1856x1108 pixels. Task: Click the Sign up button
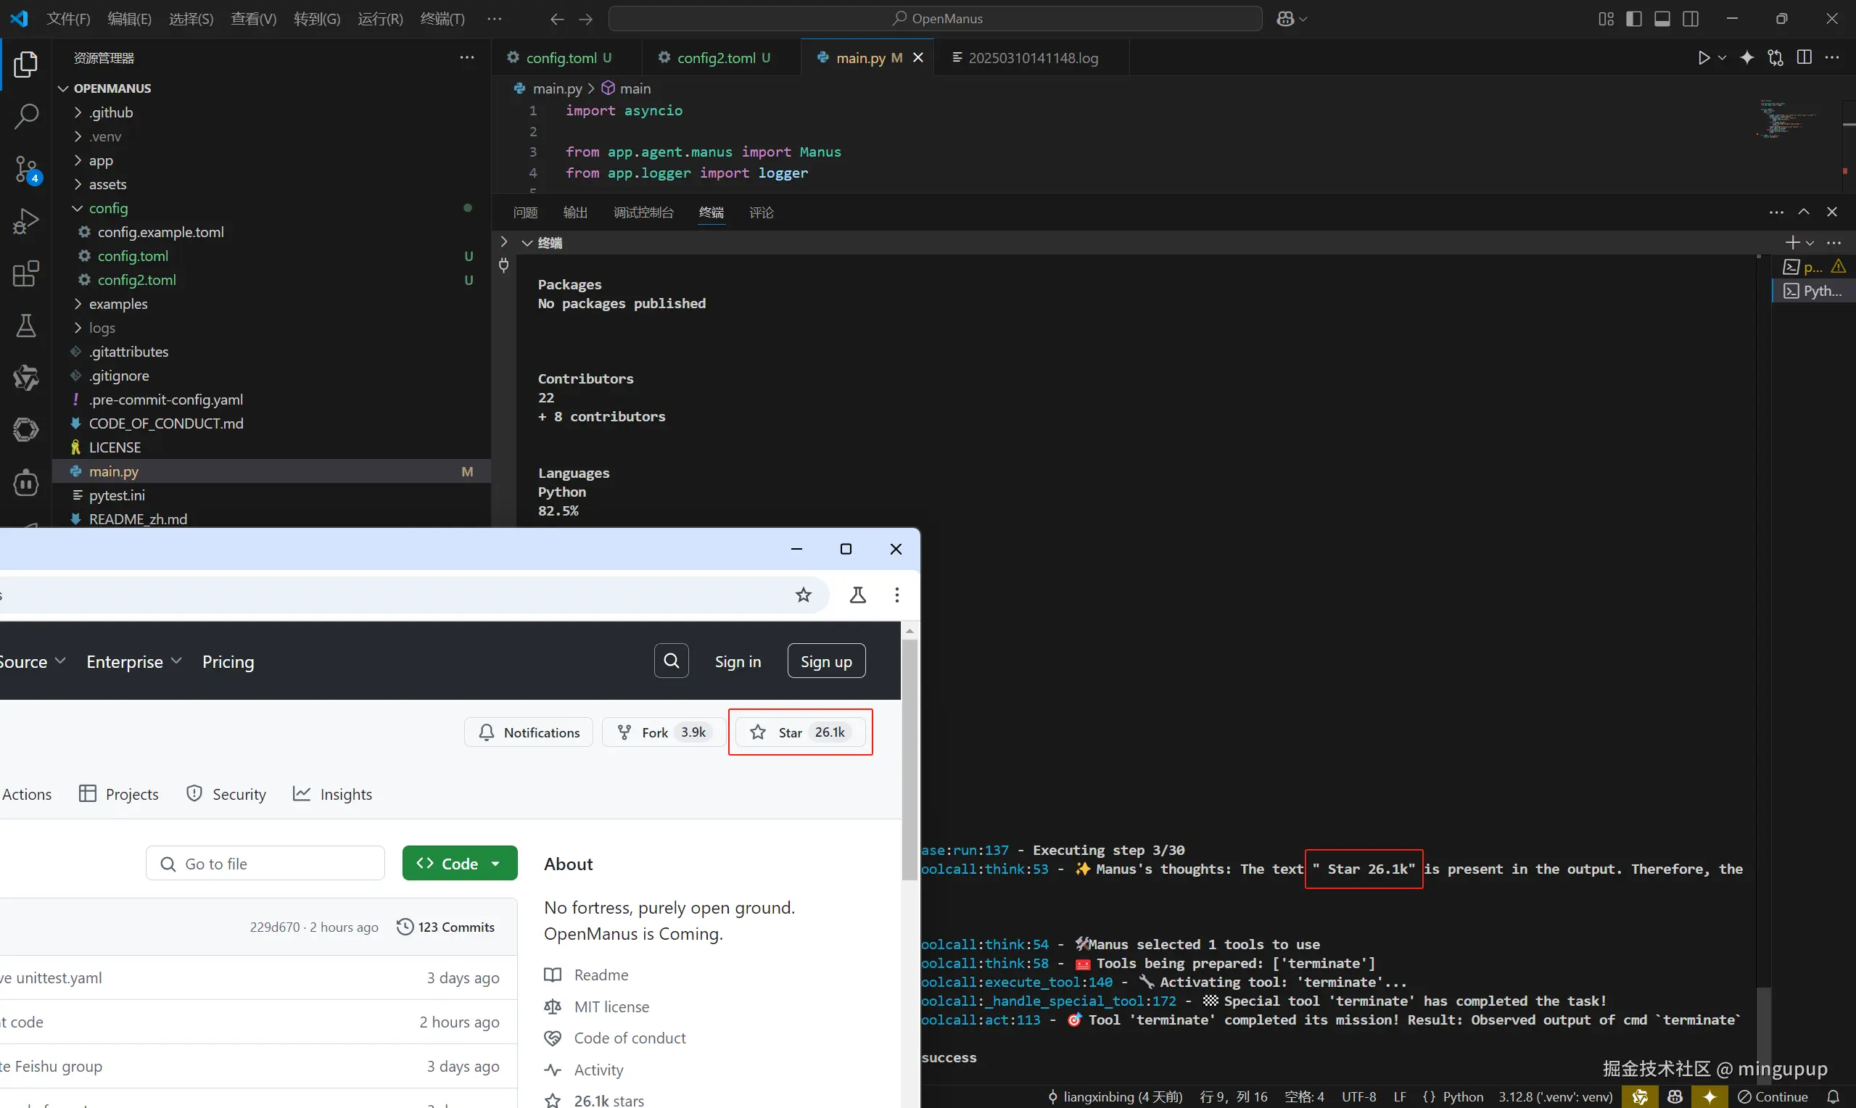pyautogui.click(x=825, y=661)
